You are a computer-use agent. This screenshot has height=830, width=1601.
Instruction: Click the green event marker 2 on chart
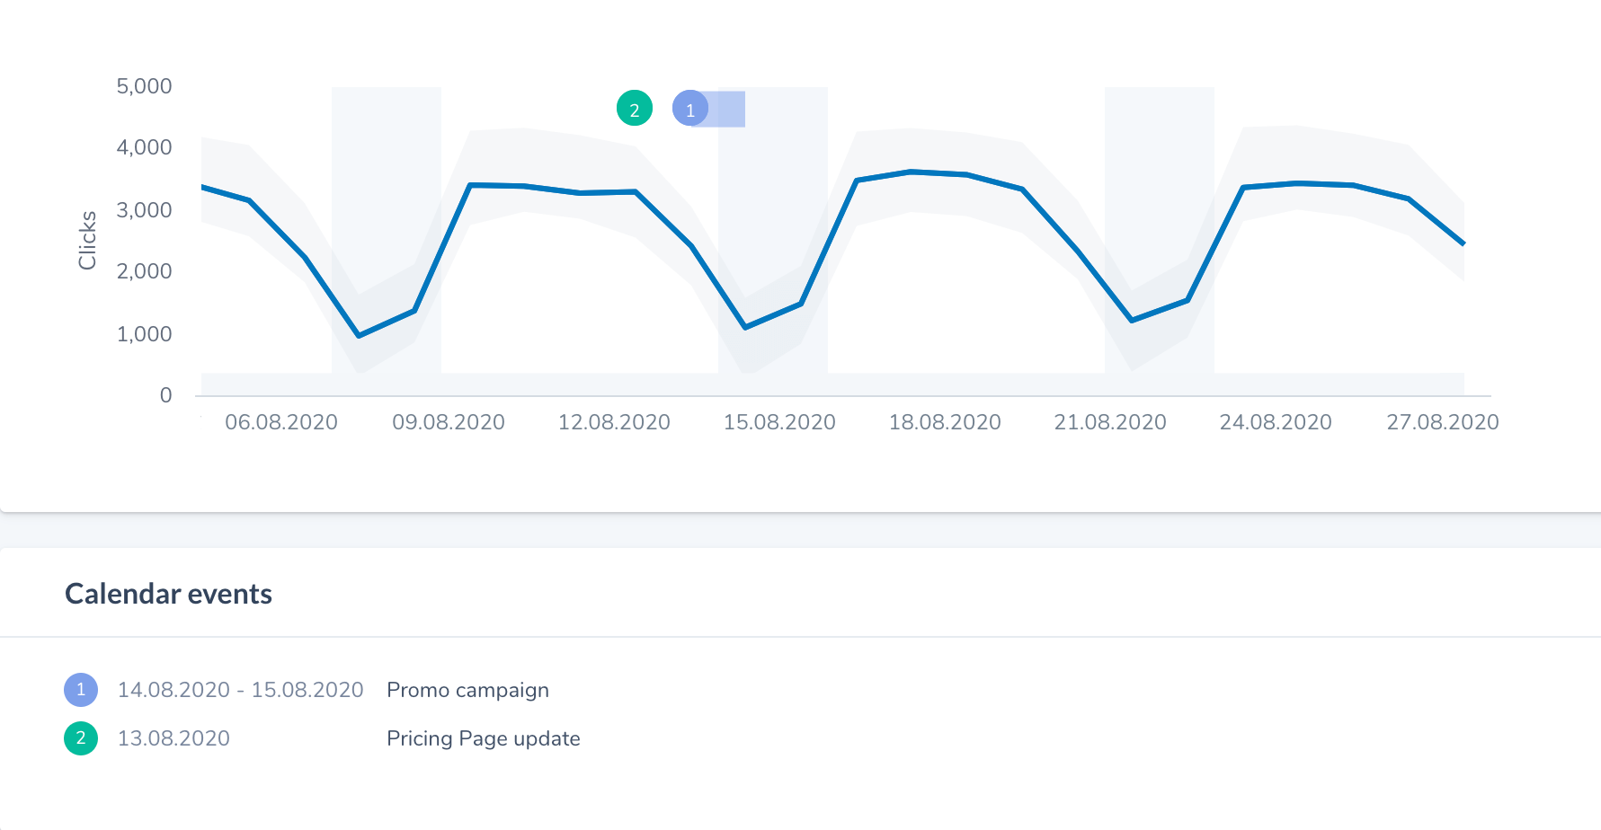click(x=635, y=109)
